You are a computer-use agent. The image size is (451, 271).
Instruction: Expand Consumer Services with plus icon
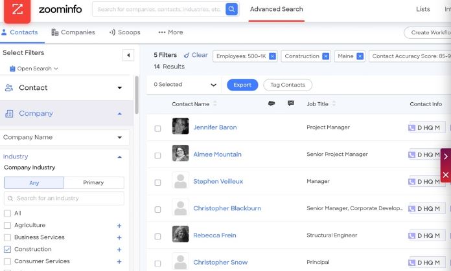pyautogui.click(x=119, y=261)
